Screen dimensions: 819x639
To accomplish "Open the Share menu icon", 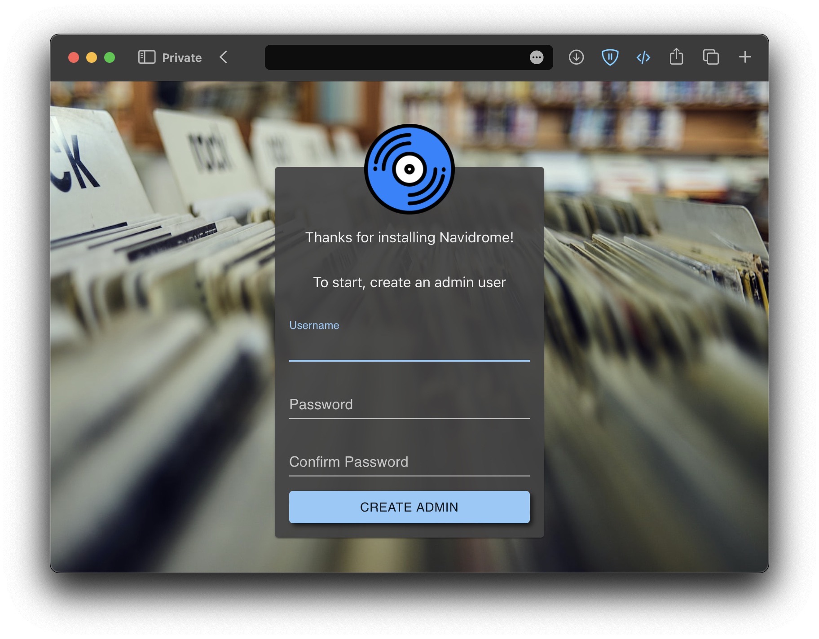I will click(x=676, y=57).
